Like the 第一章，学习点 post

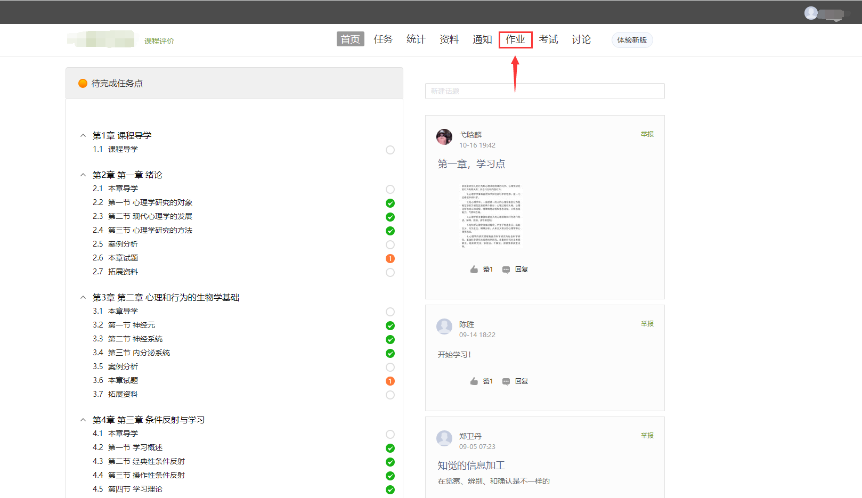click(474, 270)
